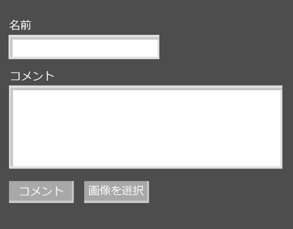Tap the 名前 heading label
Image resolution: width=293 pixels, height=229 pixels.
tap(20, 25)
